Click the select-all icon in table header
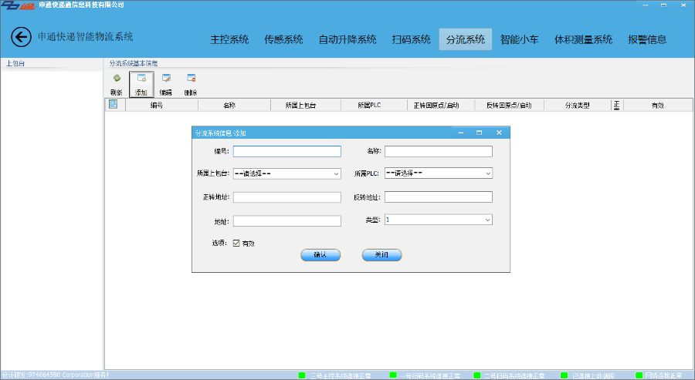 [113, 105]
